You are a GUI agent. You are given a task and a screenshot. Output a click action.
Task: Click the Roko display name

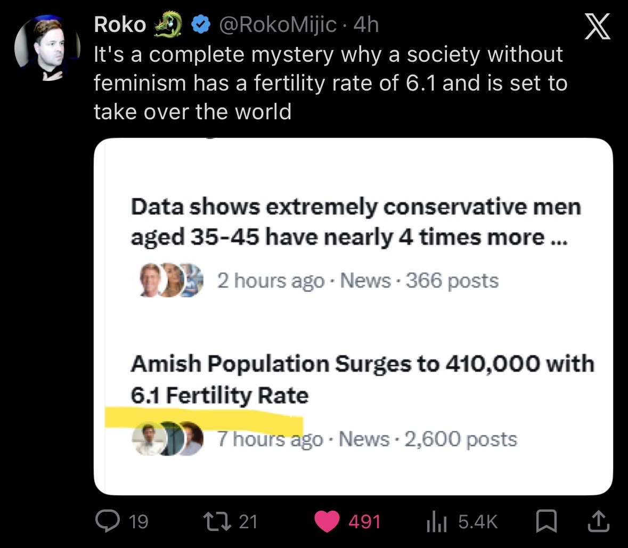point(120,24)
